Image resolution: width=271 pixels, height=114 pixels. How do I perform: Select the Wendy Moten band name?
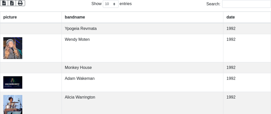(77, 40)
